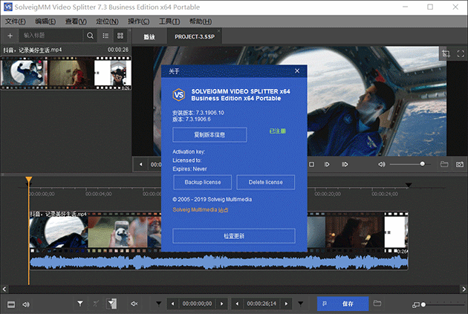Increase the start time 00:00:00;00 value

[x=222, y=304]
